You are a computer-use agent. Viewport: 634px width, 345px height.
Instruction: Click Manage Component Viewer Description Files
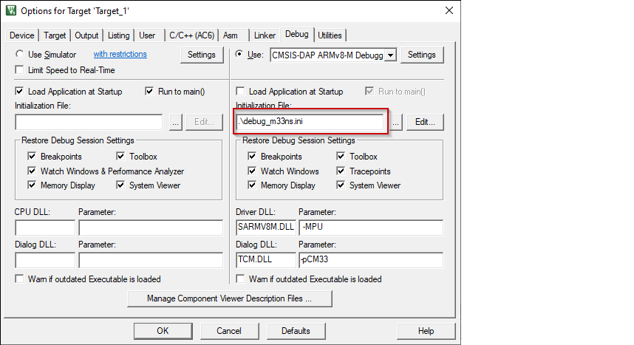tap(229, 298)
